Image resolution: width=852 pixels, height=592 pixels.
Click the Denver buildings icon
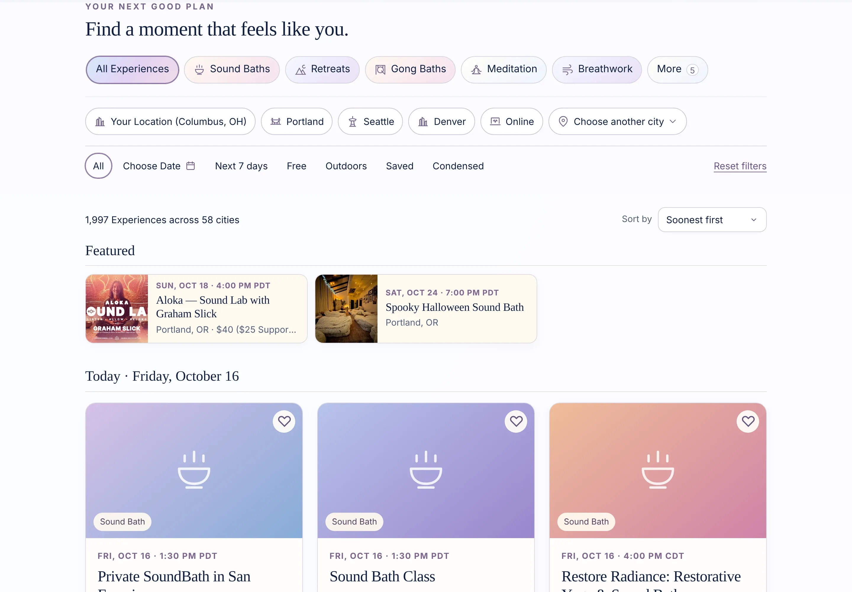coord(423,122)
